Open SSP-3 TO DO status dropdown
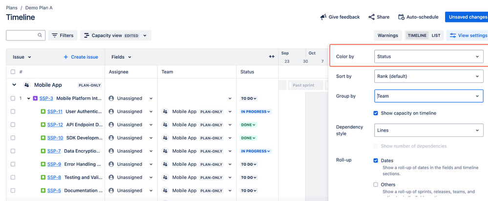The width and height of the screenshot is (488, 201). coord(249,98)
